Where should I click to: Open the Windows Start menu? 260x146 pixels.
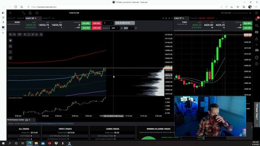(3, 143)
